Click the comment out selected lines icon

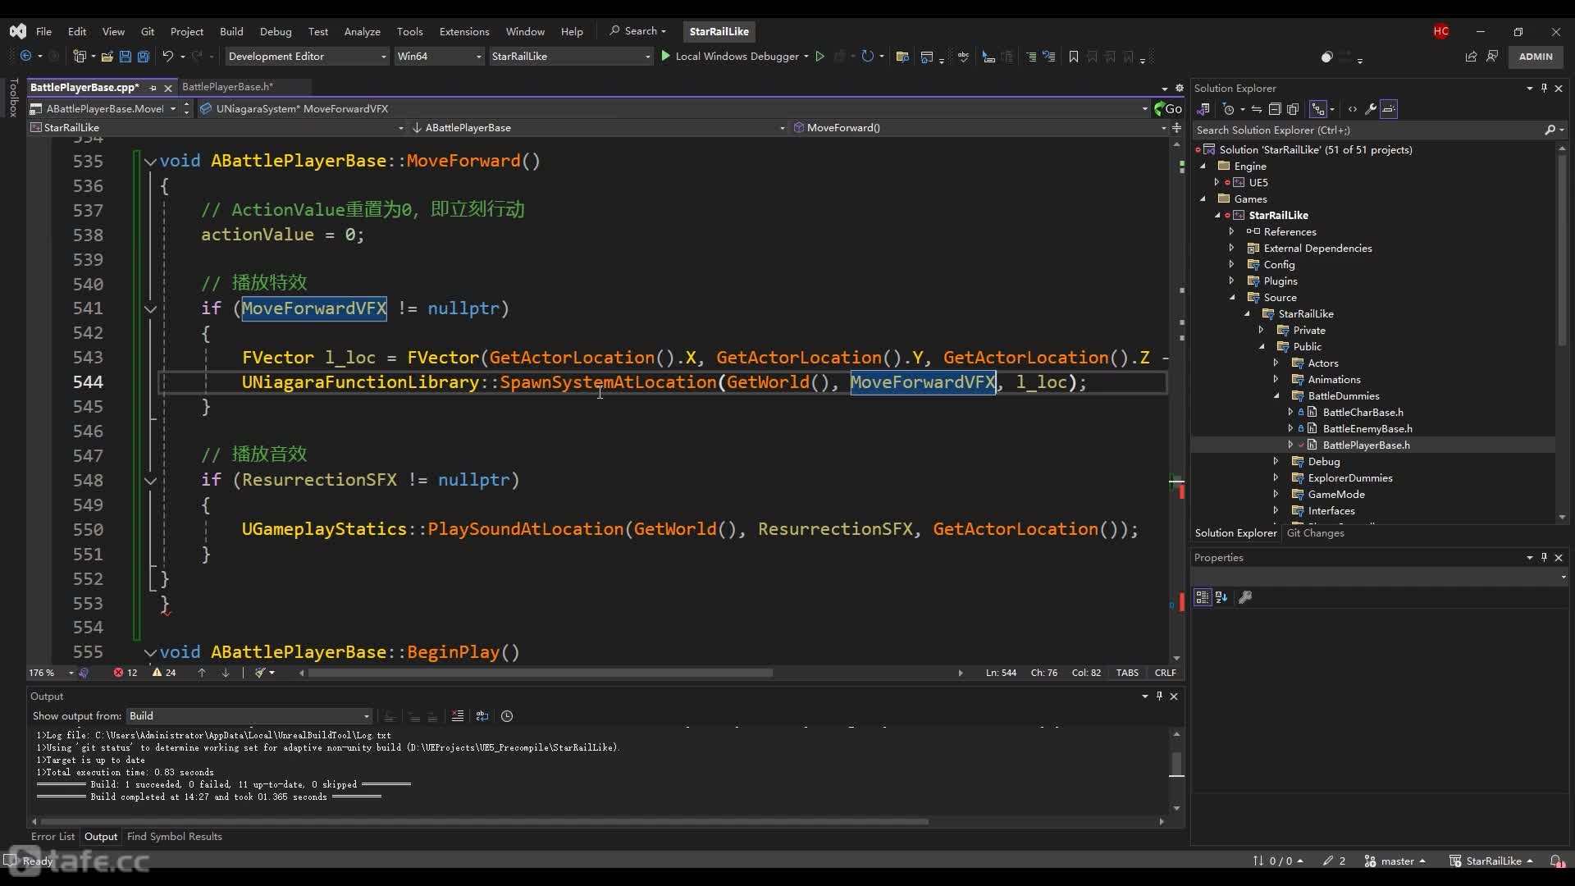coord(1031,57)
